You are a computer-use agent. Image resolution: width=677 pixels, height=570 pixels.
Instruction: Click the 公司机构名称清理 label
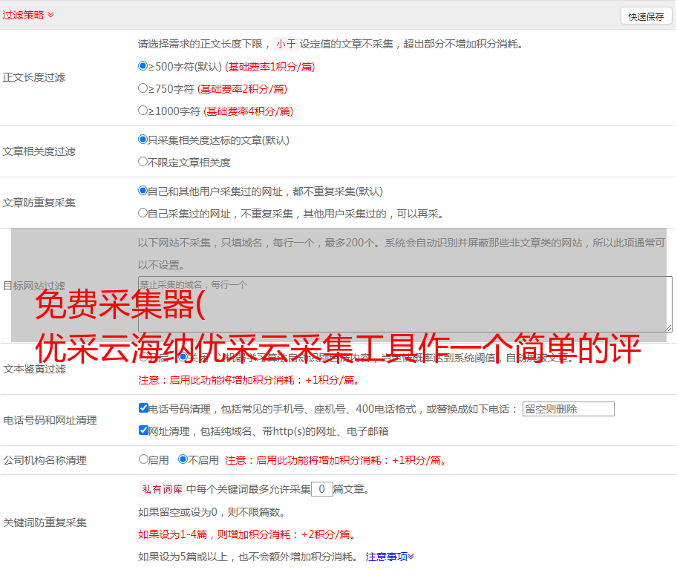pyautogui.click(x=45, y=460)
